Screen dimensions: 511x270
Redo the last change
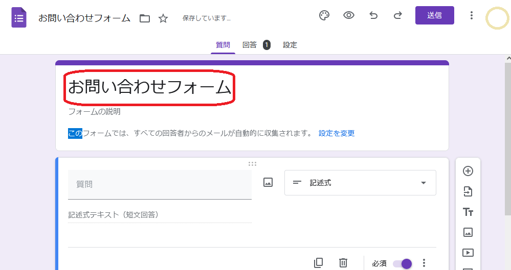click(397, 15)
